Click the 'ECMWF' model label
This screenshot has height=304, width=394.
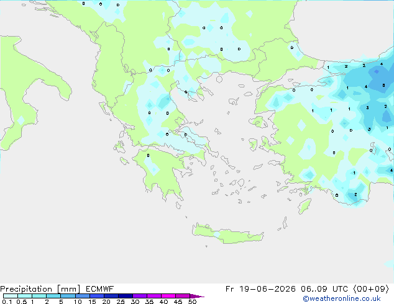pyautogui.click(x=100, y=289)
